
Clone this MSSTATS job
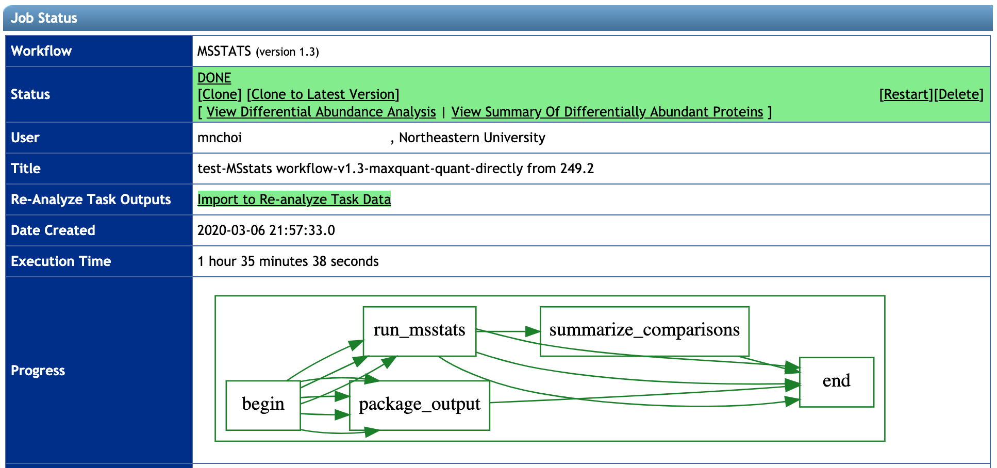(x=220, y=94)
